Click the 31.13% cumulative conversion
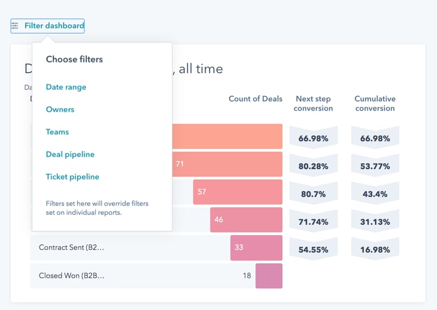 (x=375, y=222)
